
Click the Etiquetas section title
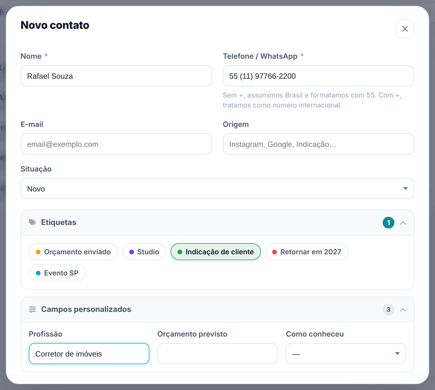click(x=59, y=222)
